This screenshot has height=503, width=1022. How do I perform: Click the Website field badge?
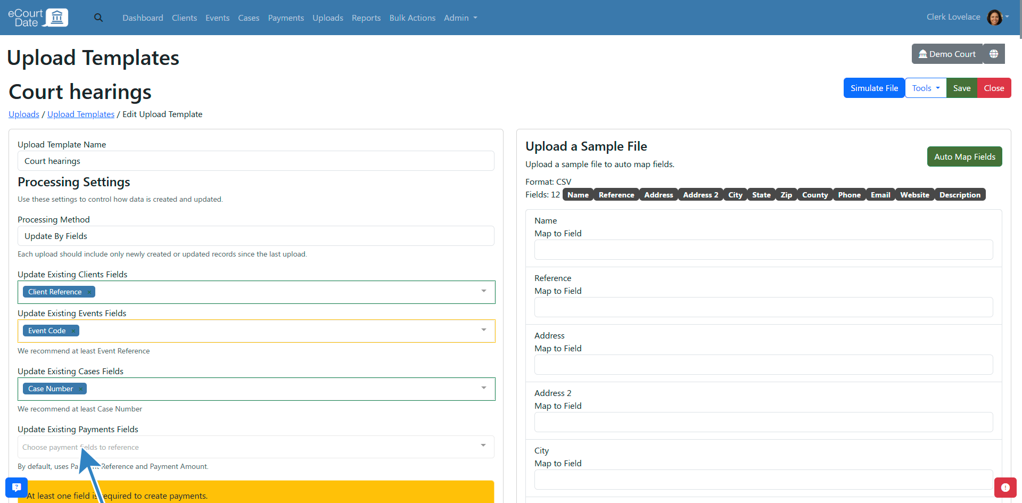pyautogui.click(x=914, y=195)
